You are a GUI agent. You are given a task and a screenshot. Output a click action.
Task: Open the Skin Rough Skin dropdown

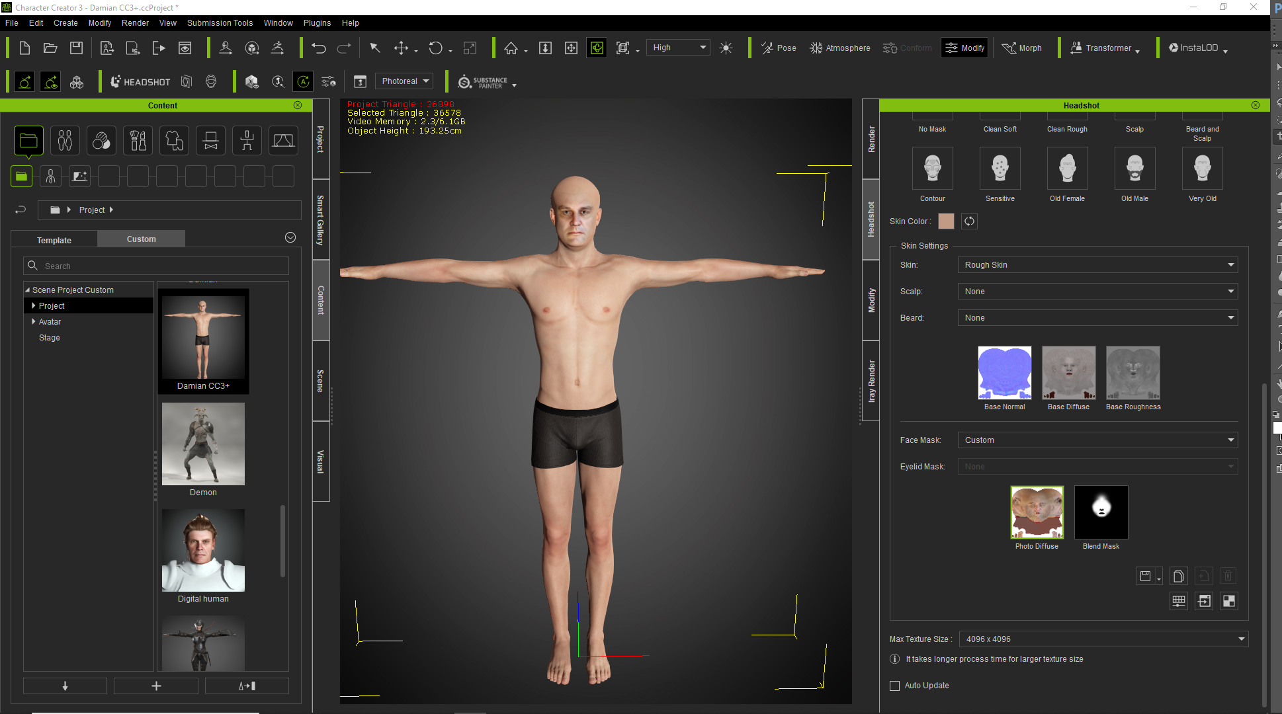1097,265
